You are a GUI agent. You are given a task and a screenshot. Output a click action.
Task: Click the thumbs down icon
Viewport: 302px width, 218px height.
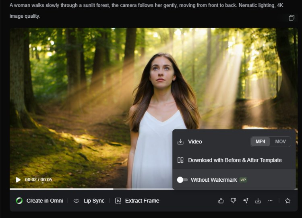(233, 201)
